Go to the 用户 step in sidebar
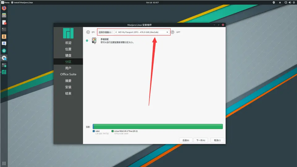Viewport: 297px width, 167px height. pos(68,68)
